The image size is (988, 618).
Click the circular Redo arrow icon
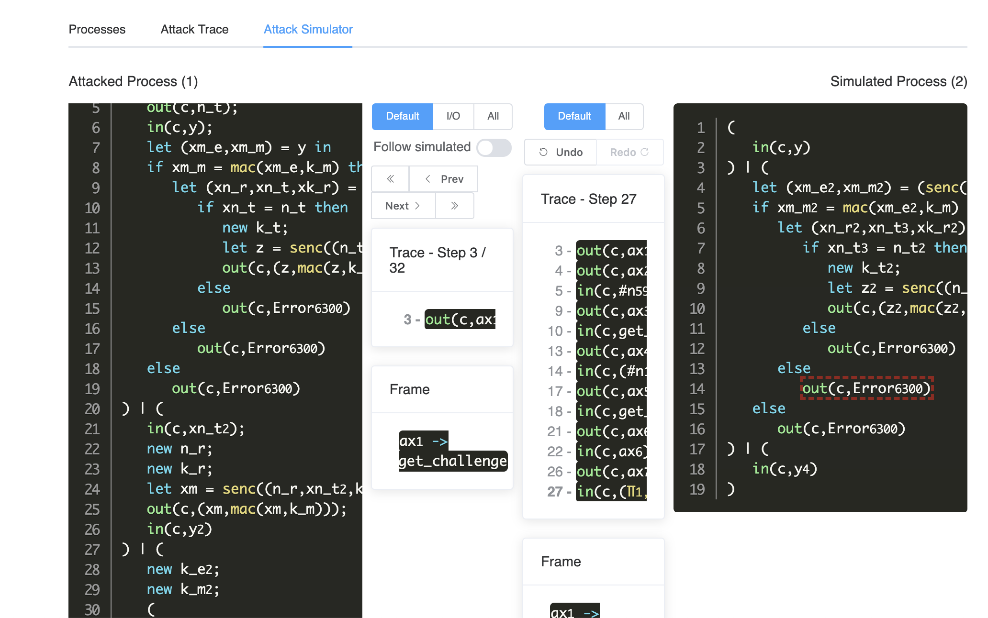pyautogui.click(x=645, y=152)
